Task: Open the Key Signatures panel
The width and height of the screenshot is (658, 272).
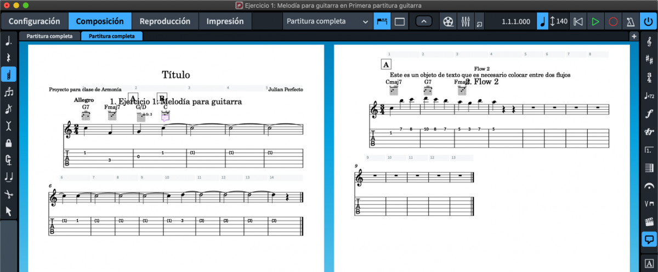Action: coord(649,59)
